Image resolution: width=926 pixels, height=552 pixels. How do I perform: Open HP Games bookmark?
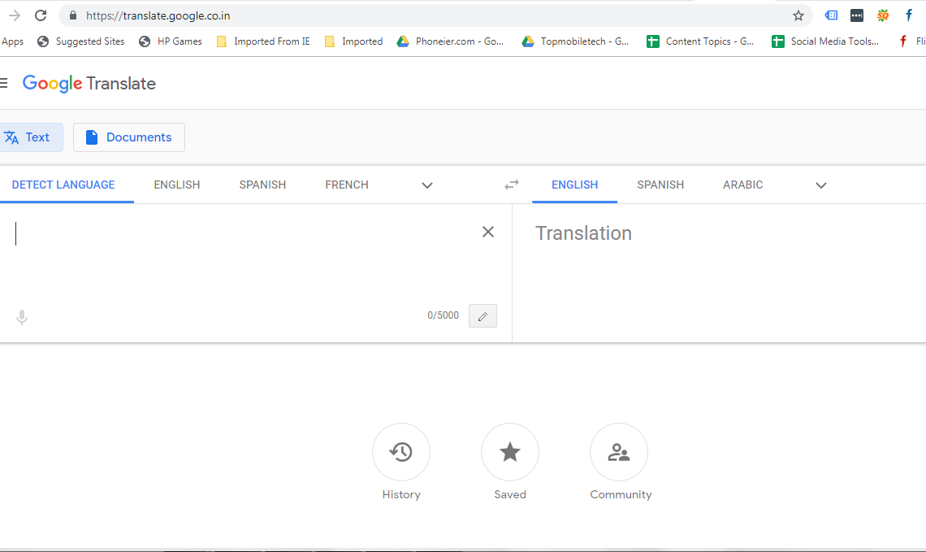(x=170, y=41)
